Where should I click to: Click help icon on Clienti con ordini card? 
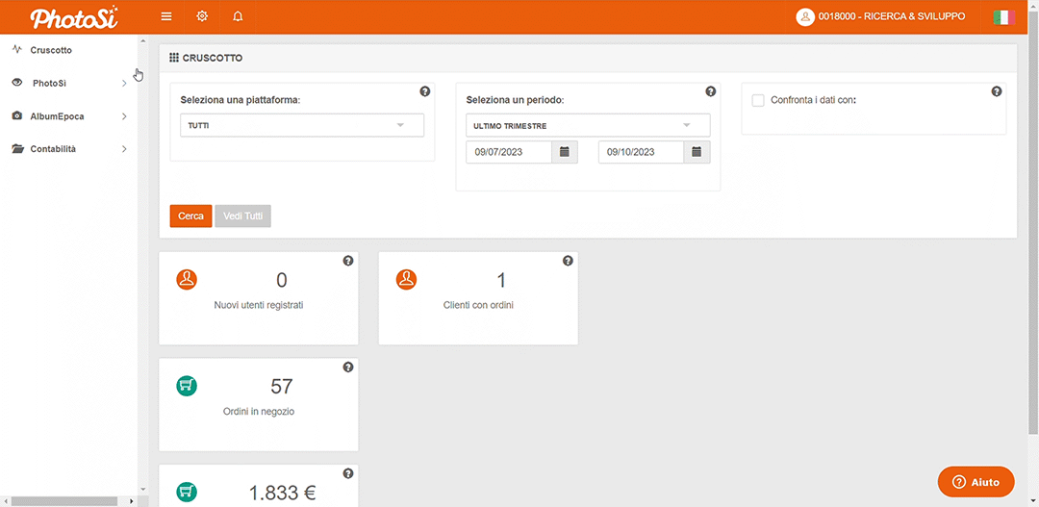(568, 261)
